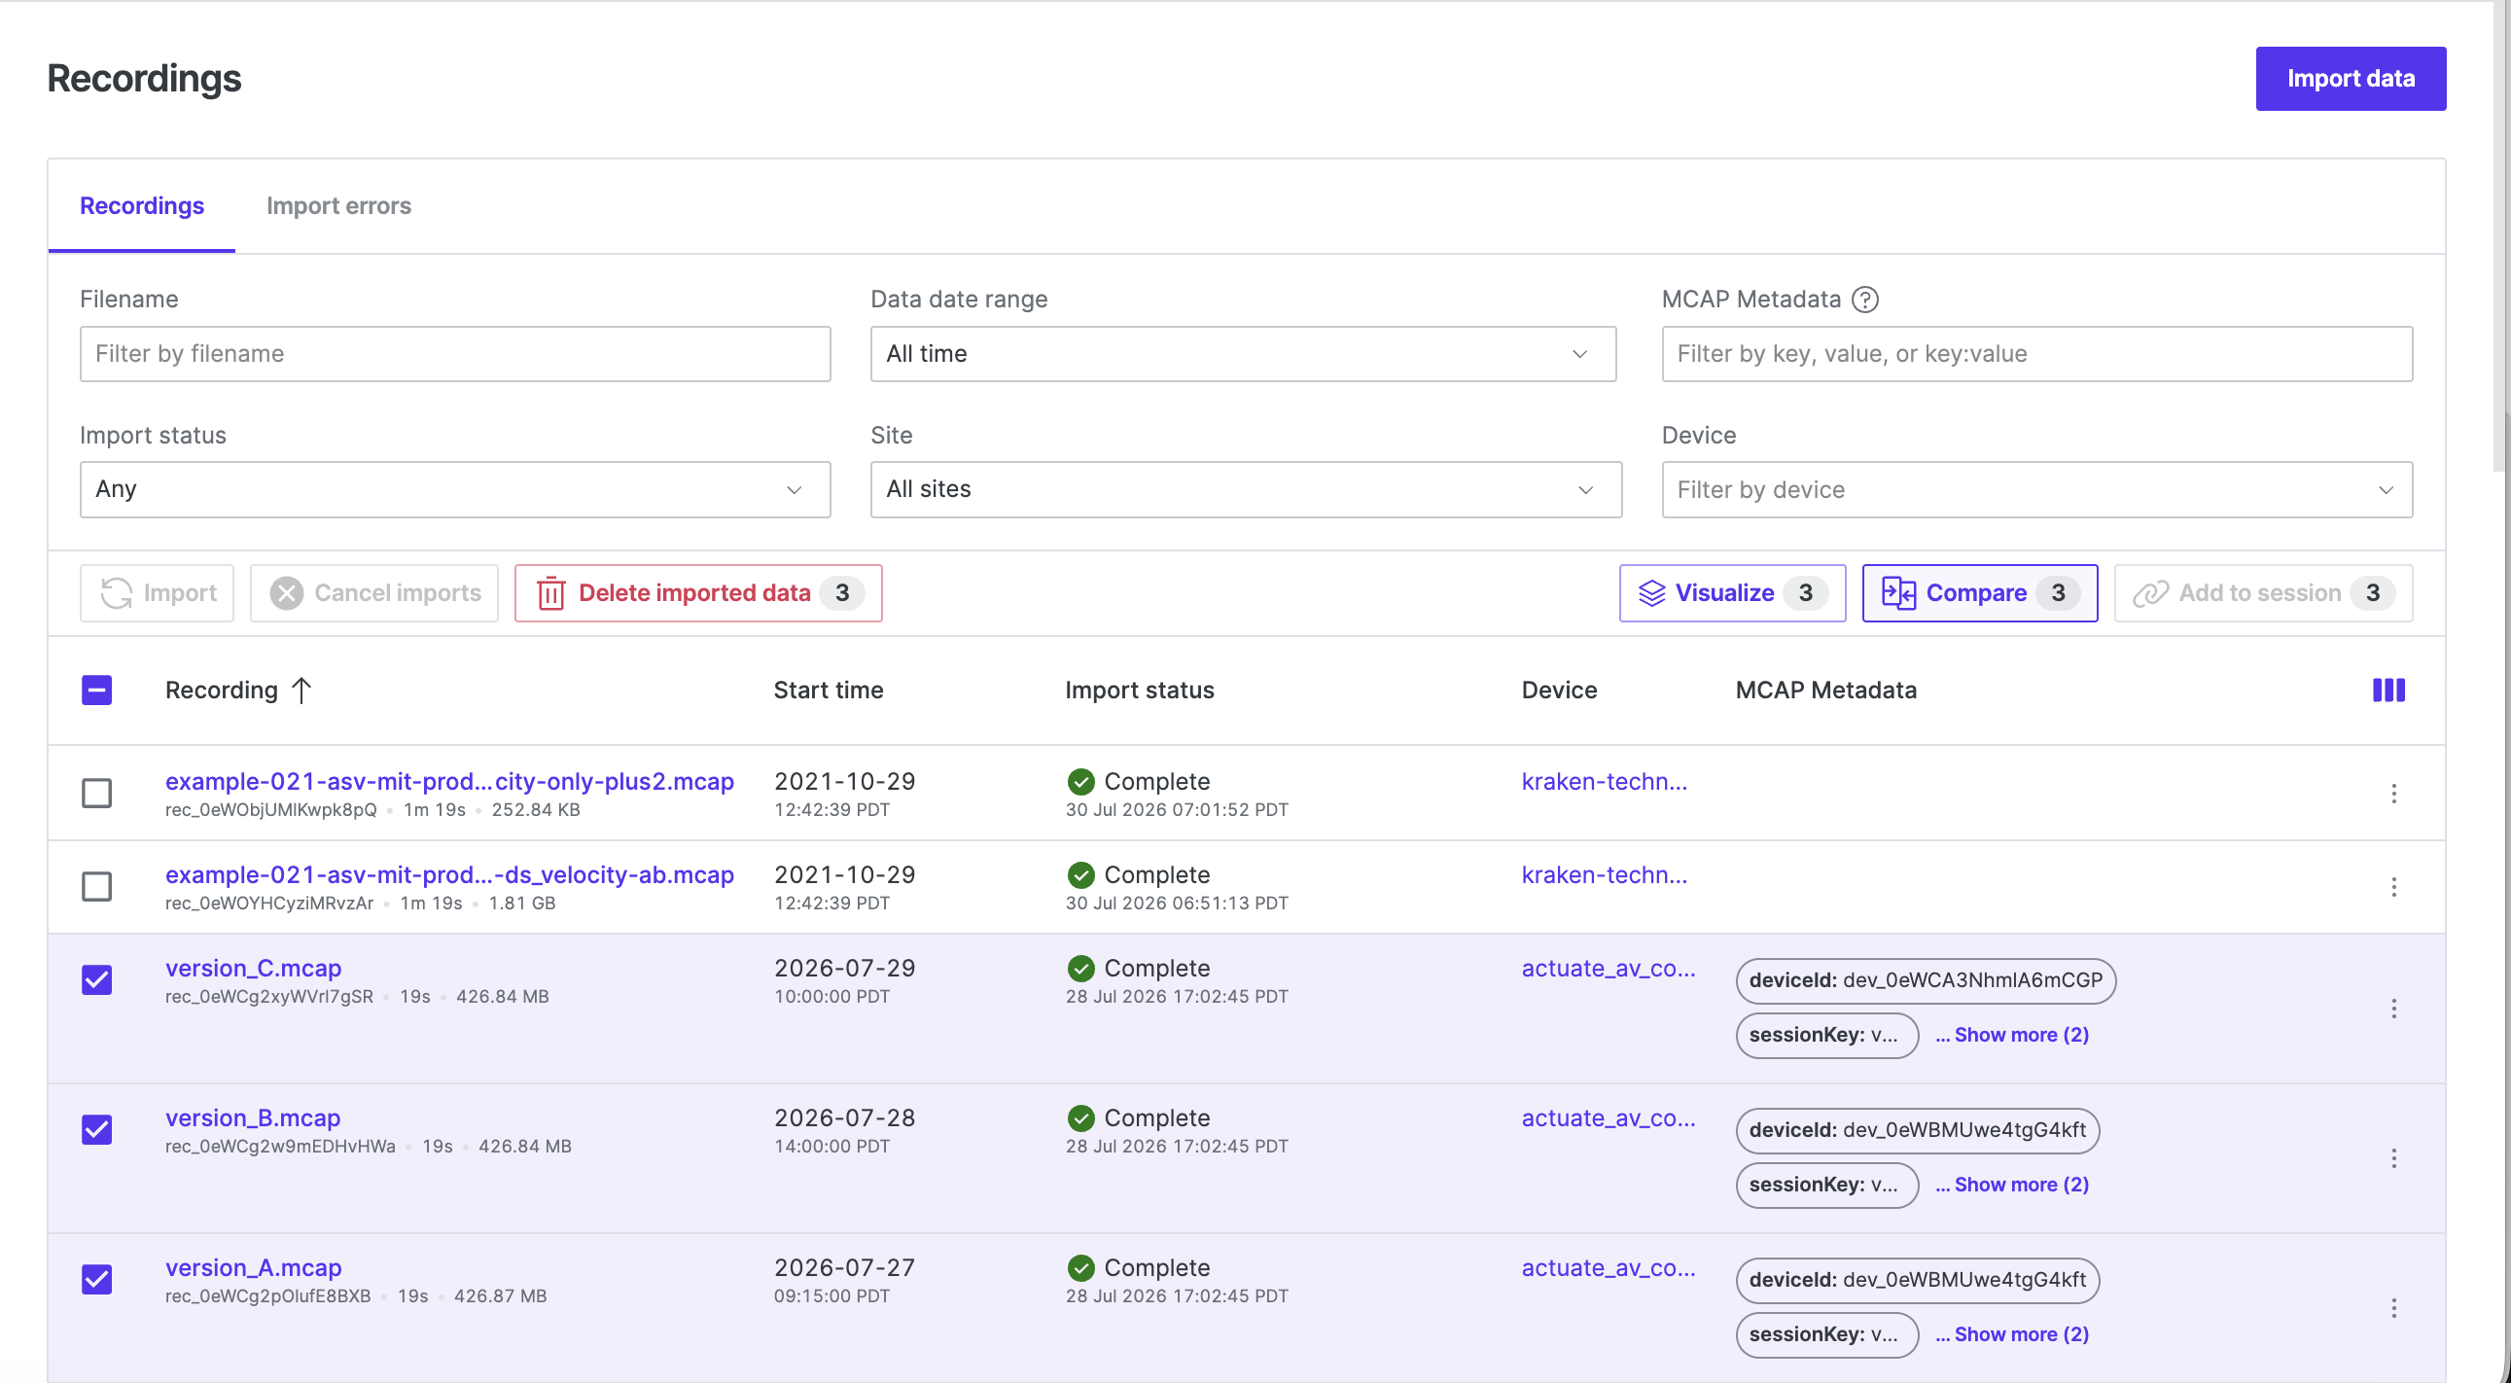Open kraken-techn... device for city-only-plus2.mcap
Image resolution: width=2511 pixels, height=1383 pixels.
point(1605,782)
